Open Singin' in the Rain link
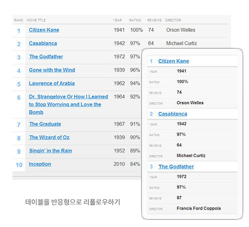The image size is (249, 227). point(50,151)
